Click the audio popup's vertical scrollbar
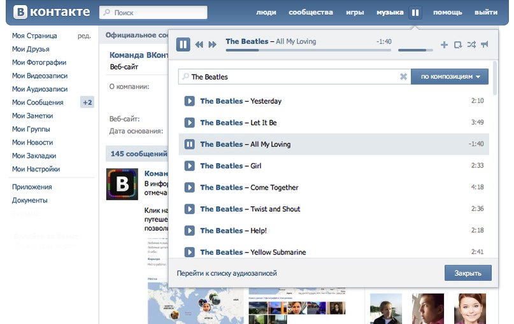The image size is (514, 324). [x=495, y=78]
